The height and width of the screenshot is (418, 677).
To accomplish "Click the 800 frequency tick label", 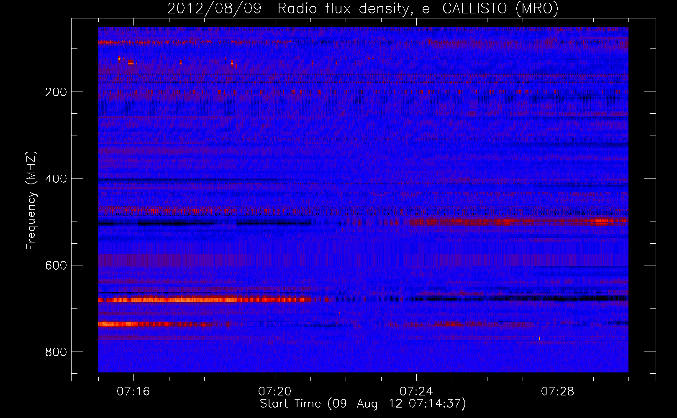I will (x=56, y=352).
